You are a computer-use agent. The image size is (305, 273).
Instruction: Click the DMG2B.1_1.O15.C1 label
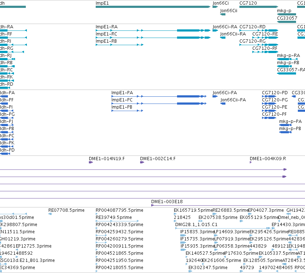[x=196, y=224]
